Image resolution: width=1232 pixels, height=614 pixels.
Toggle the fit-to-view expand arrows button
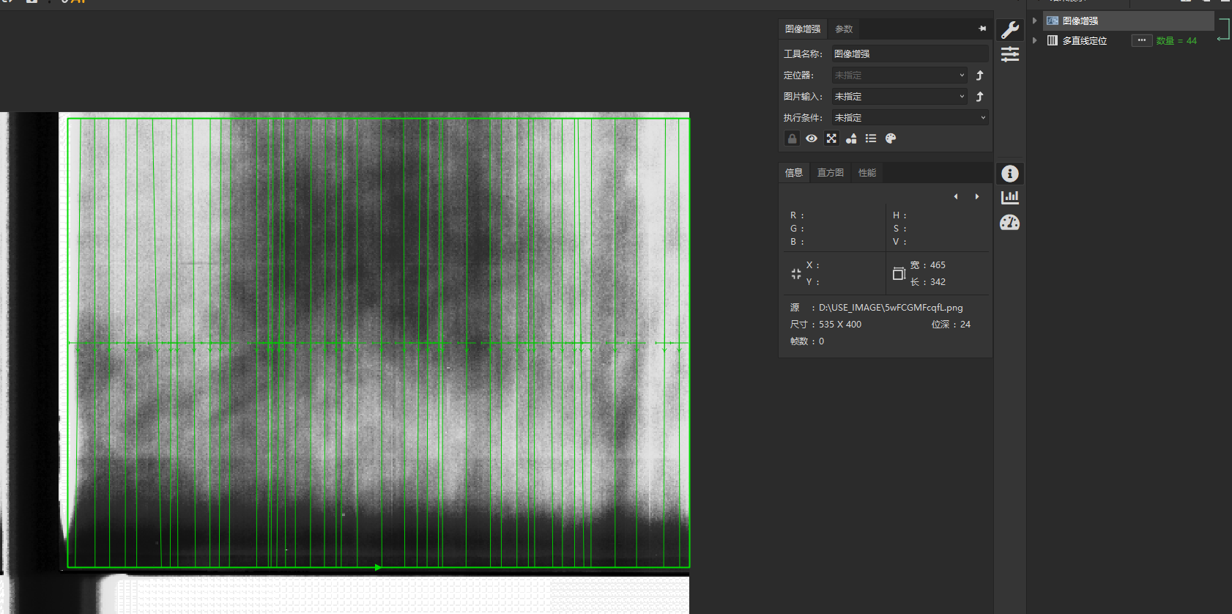pos(831,138)
